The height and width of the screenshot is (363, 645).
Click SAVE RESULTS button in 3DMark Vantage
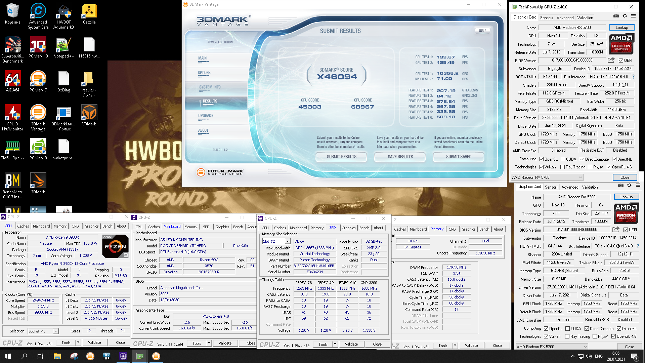(x=400, y=157)
